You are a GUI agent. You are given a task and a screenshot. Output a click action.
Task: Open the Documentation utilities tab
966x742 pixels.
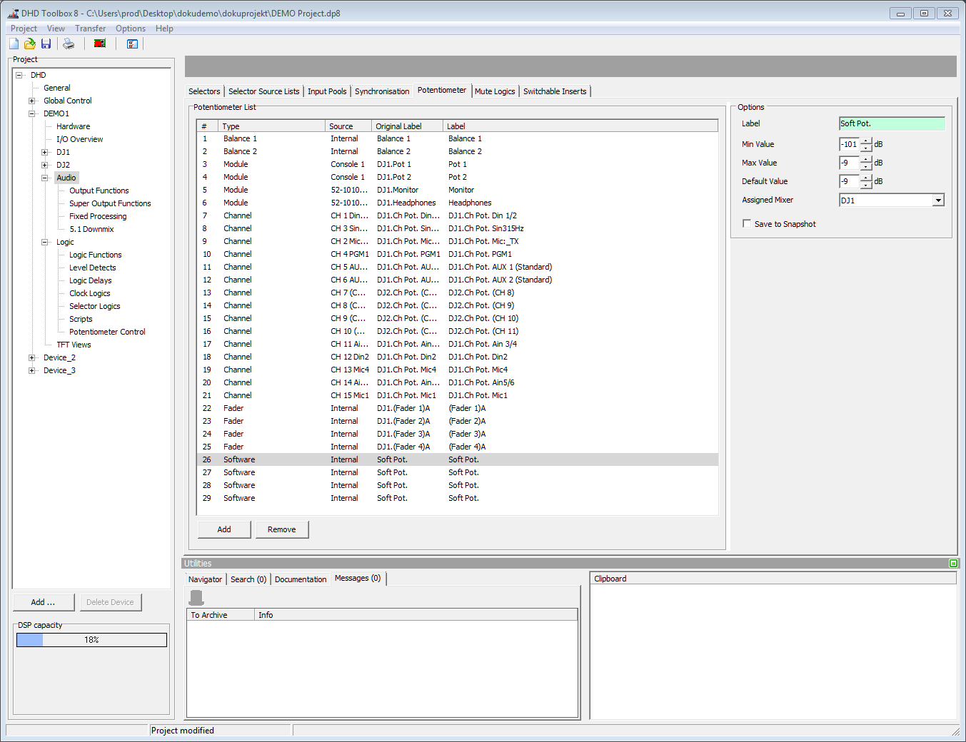coord(301,579)
